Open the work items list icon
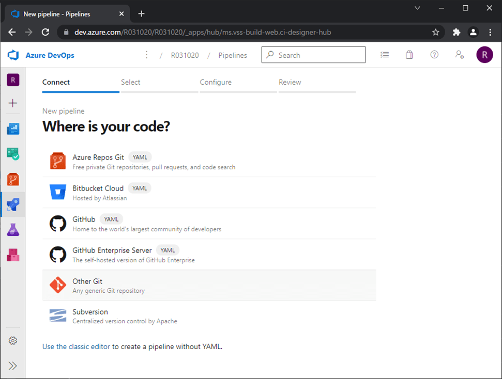The height and width of the screenshot is (379, 502). (x=385, y=55)
